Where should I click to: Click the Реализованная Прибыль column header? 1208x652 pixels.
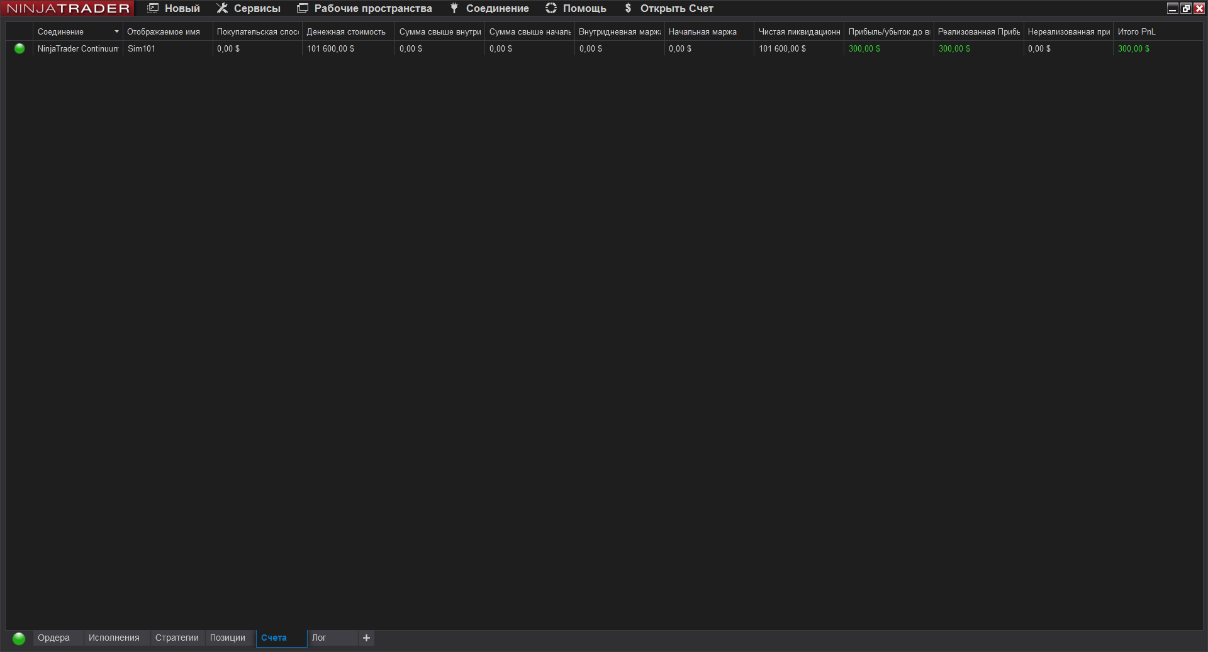point(980,31)
